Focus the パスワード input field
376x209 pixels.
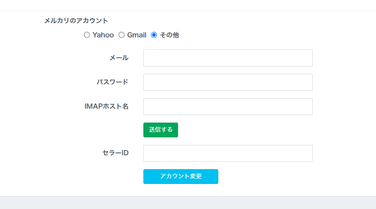(x=228, y=82)
